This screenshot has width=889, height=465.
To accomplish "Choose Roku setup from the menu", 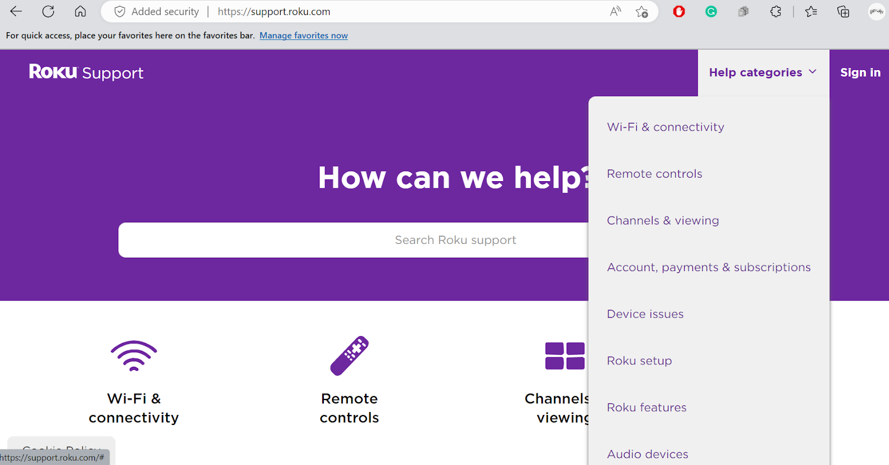I will 640,361.
